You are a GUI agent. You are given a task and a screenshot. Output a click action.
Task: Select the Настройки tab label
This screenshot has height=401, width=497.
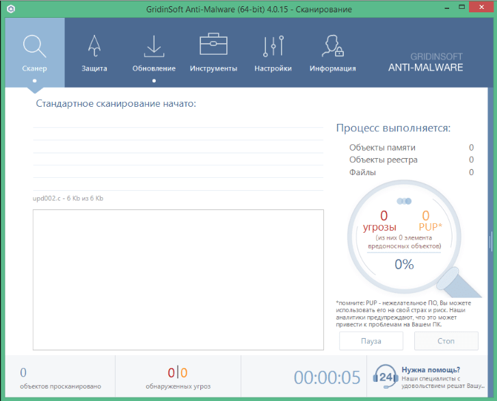(273, 68)
